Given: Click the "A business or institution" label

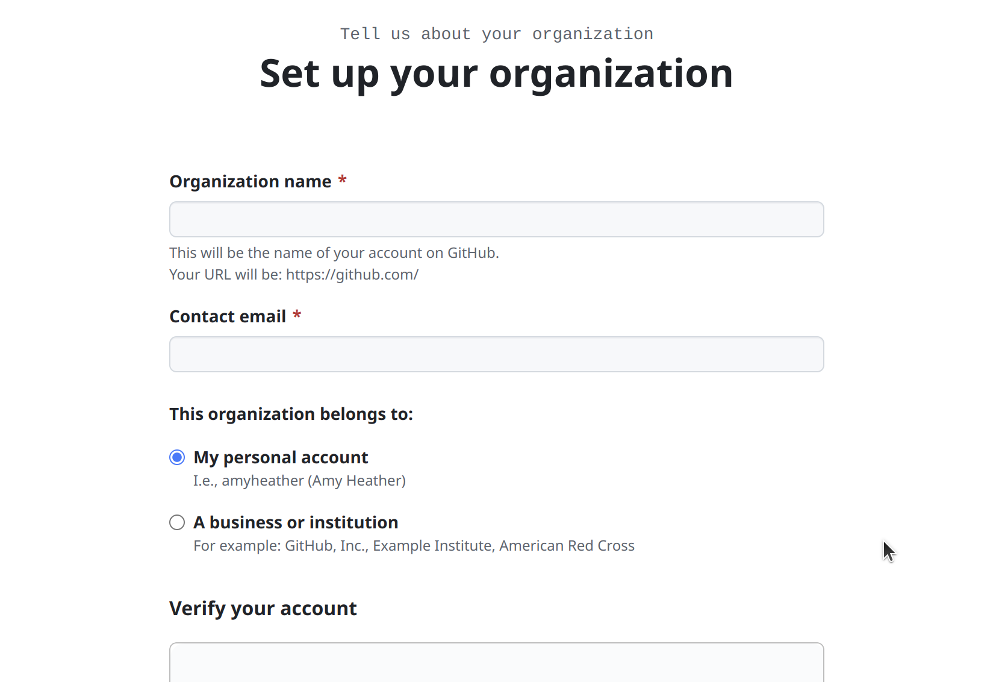Looking at the screenshot, I should pos(296,522).
